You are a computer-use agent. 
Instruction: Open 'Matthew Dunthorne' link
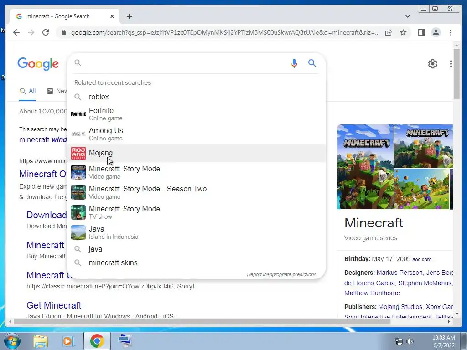(x=372, y=293)
